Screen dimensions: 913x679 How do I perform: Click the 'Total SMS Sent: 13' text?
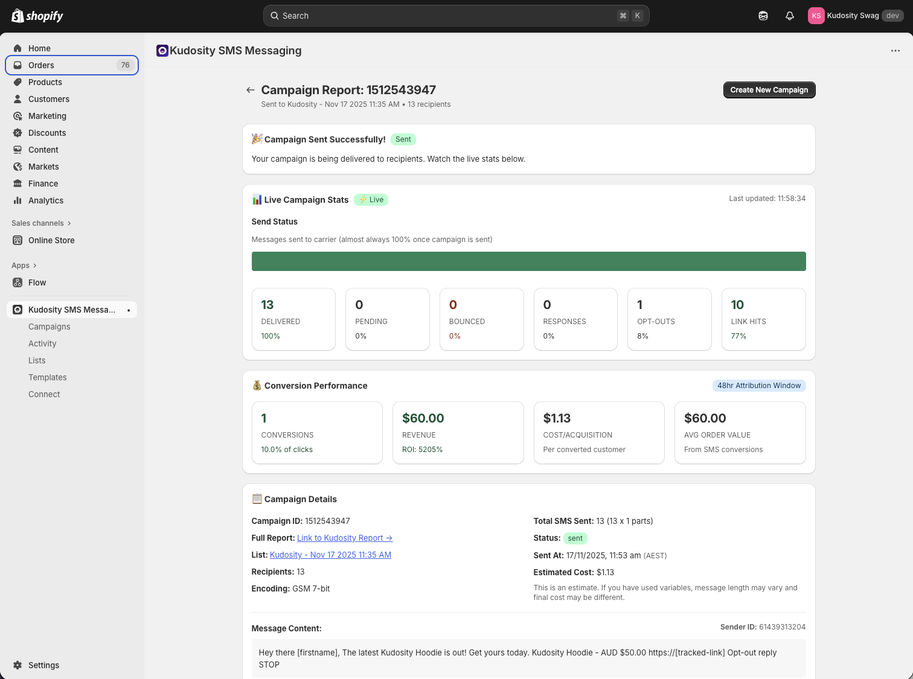593,521
